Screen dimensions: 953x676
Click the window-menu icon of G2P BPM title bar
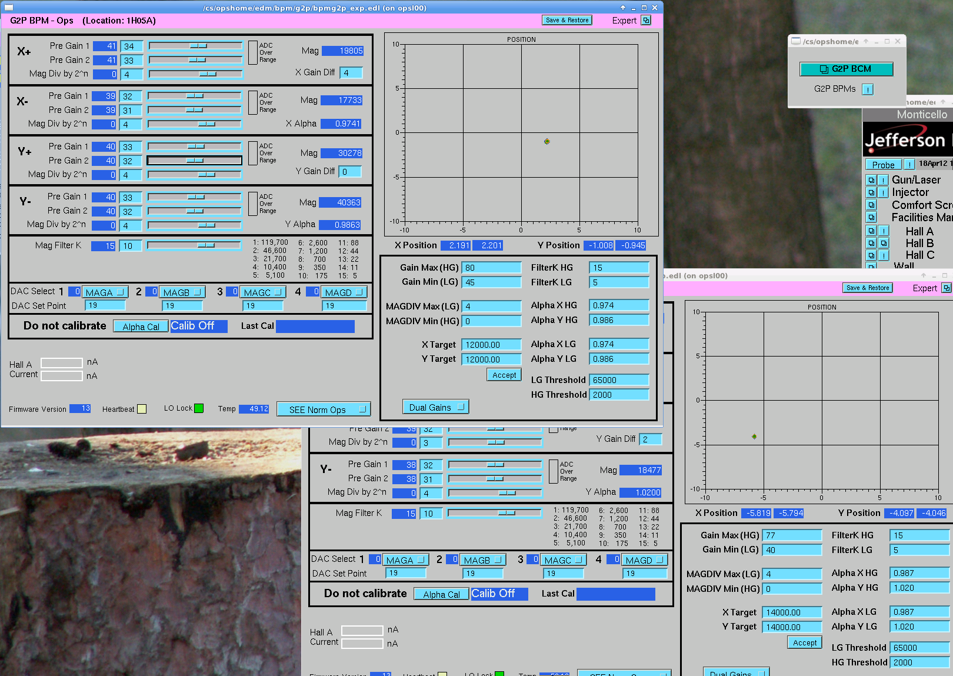coord(9,8)
